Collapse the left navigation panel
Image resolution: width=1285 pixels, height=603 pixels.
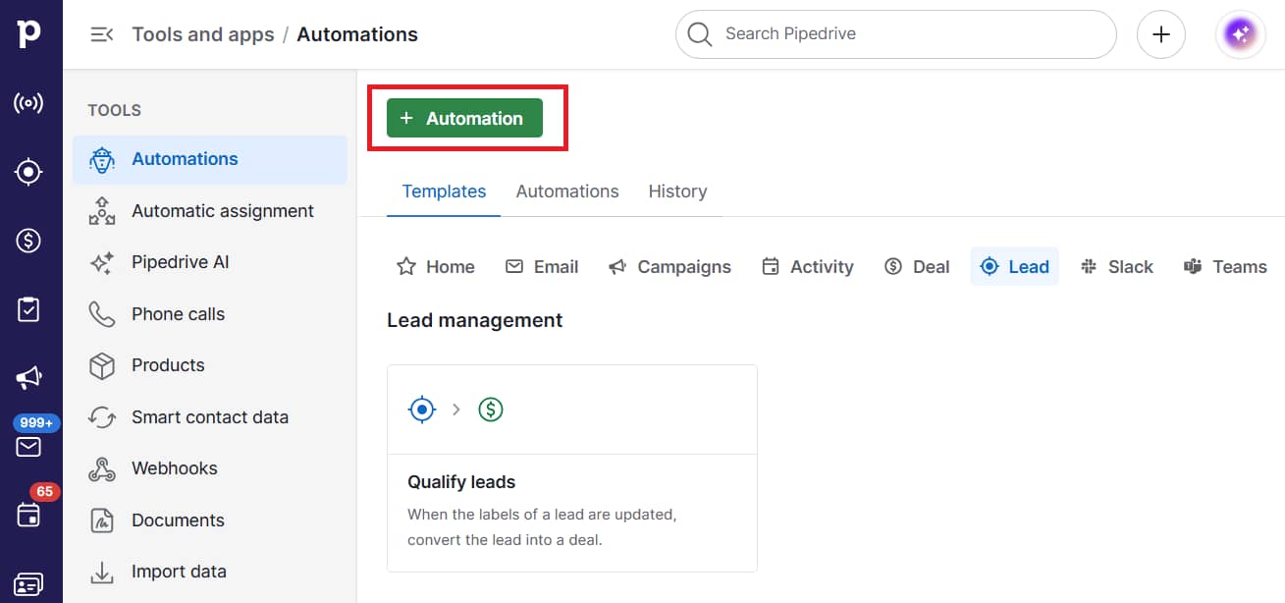click(101, 33)
